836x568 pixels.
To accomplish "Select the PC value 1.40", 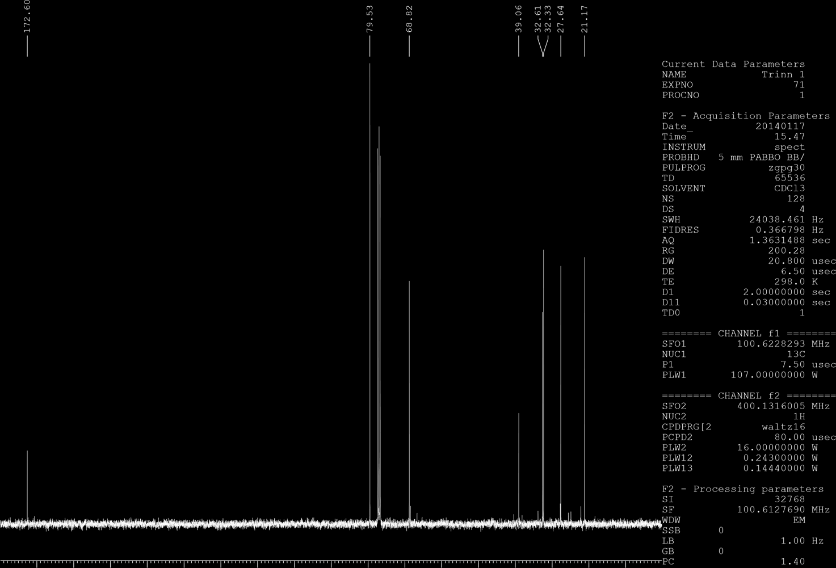I will tap(793, 561).
